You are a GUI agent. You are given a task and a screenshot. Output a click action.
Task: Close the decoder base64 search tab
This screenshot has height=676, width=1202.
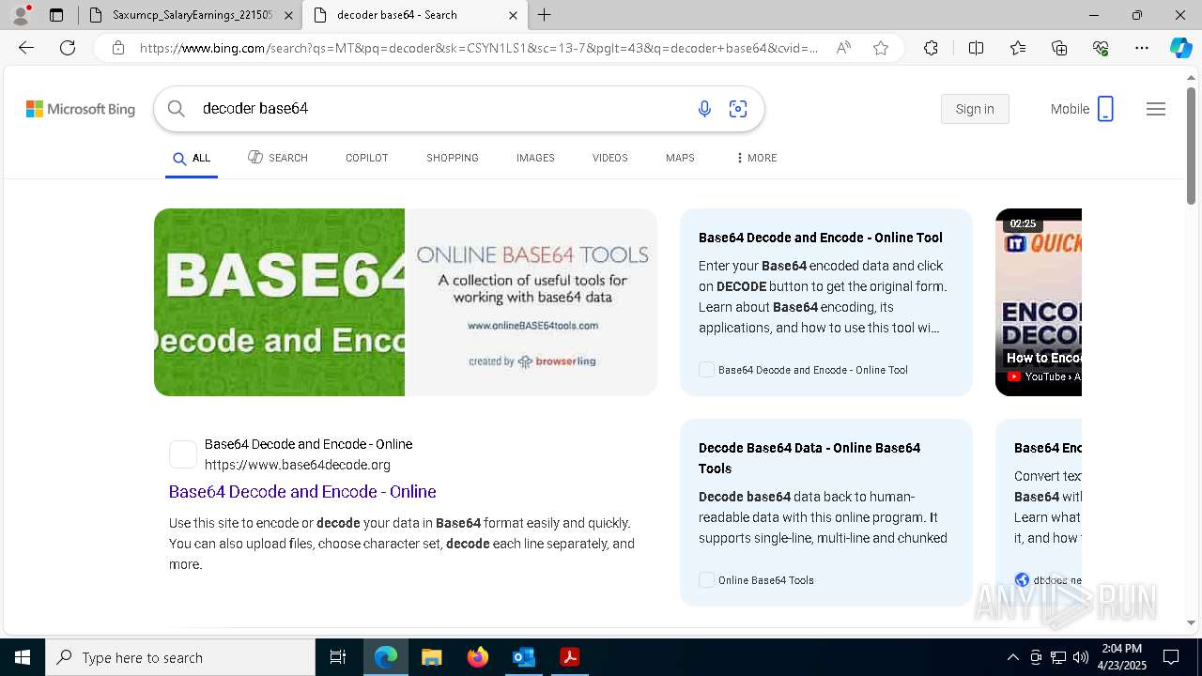click(x=513, y=15)
